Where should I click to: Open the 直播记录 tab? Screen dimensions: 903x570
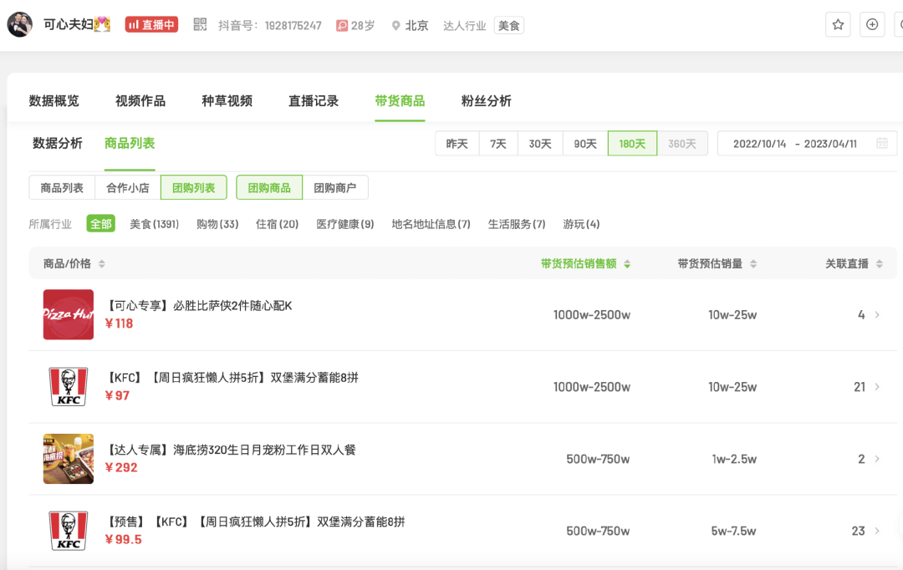(x=314, y=101)
